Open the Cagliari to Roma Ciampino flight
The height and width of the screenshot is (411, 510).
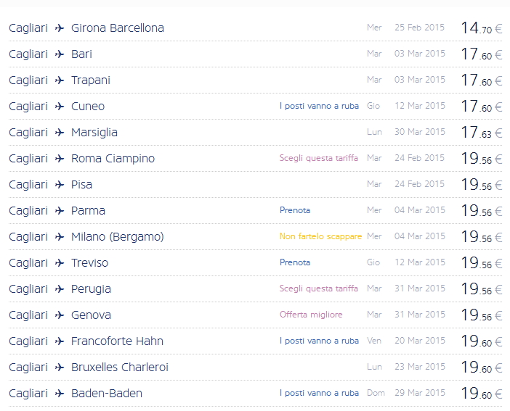(113, 159)
